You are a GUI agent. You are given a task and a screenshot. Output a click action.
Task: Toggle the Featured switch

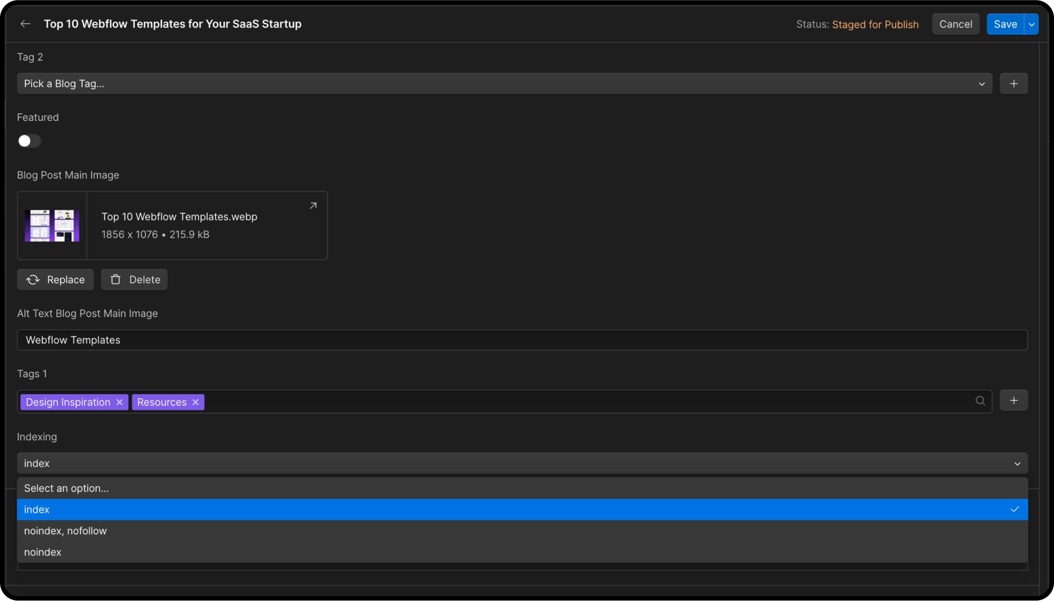click(x=29, y=141)
